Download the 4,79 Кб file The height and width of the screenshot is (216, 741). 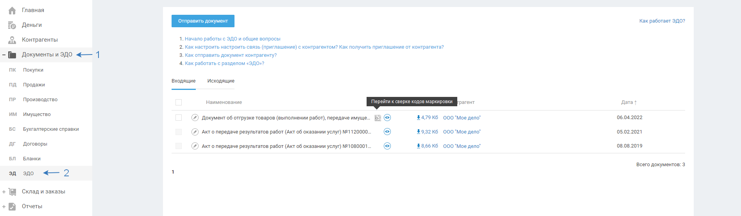tap(427, 118)
